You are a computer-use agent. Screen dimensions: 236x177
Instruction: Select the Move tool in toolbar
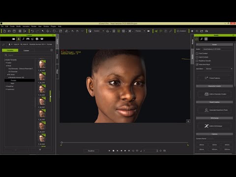point(48,31)
